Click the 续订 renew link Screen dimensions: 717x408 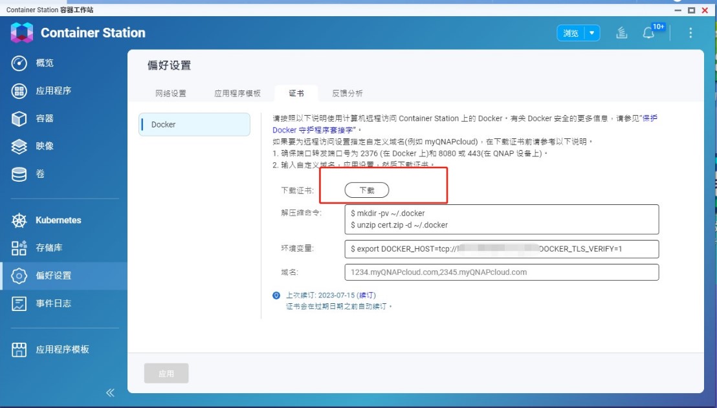click(367, 295)
